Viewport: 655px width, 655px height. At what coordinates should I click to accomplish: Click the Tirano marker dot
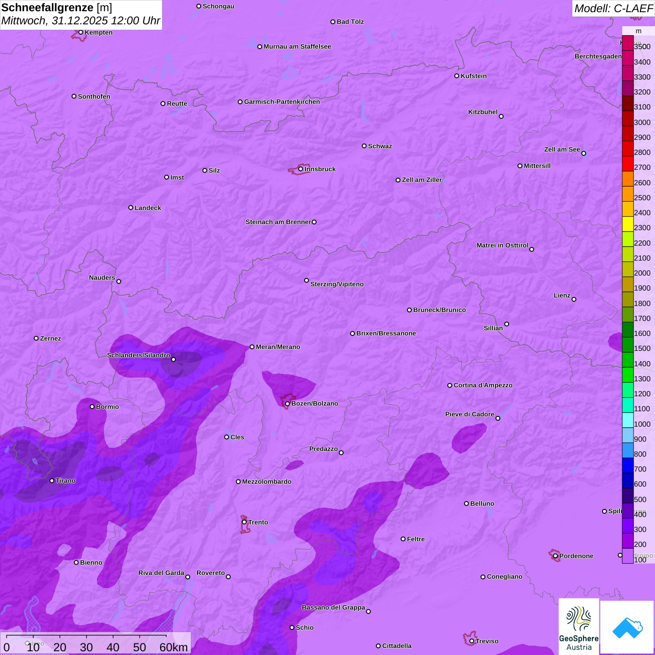tap(52, 480)
